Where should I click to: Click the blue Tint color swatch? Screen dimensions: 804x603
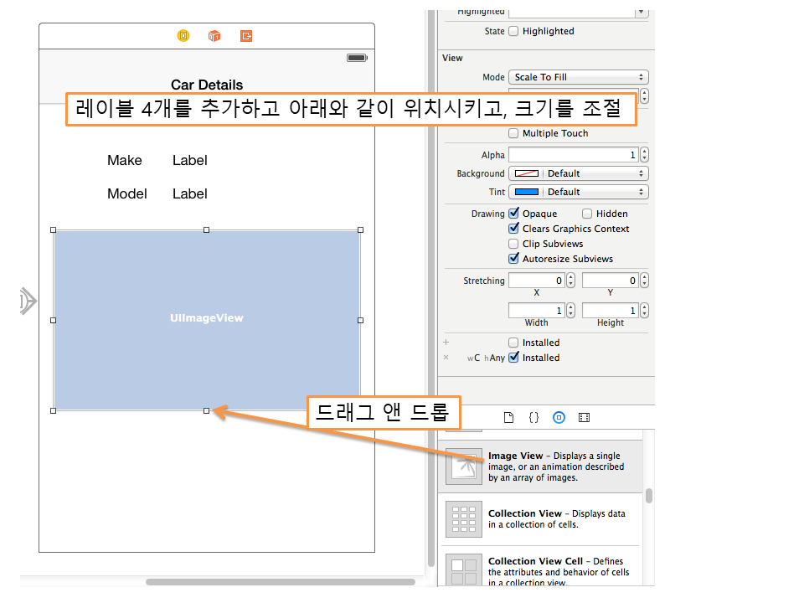526,192
